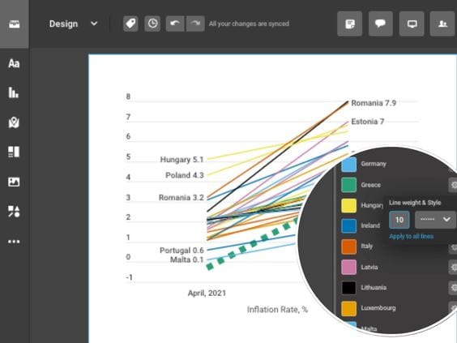Viewport: 457px width, 343px height.
Task: Click the Ireland blue color swatch
Action: click(x=349, y=225)
